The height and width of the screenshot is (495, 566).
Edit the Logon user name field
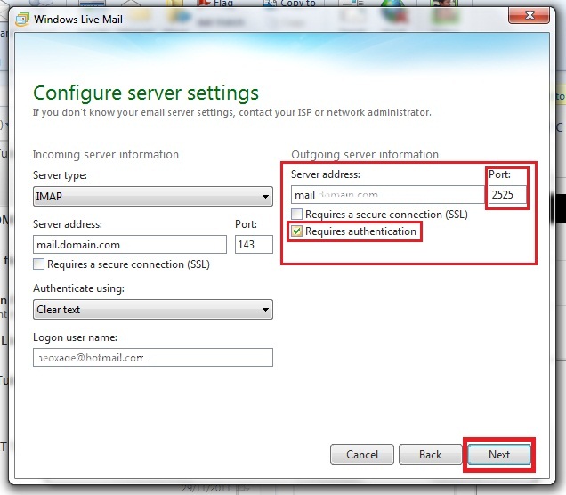coord(153,357)
